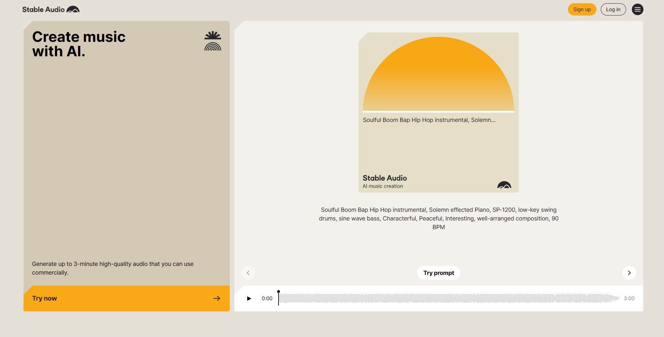The height and width of the screenshot is (337, 664).
Task: Click the 0:00 current time label
Action: (267, 298)
